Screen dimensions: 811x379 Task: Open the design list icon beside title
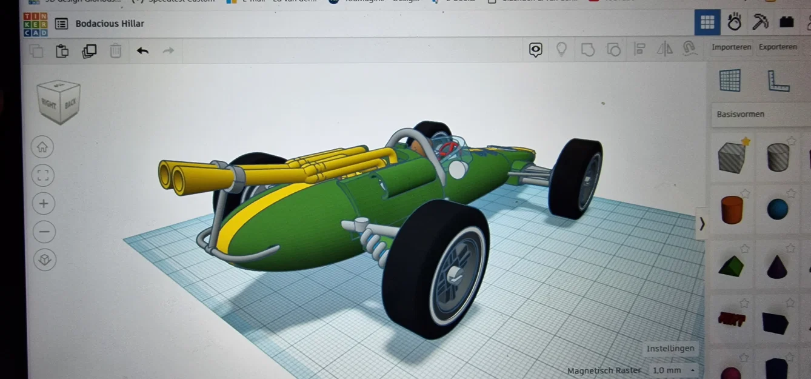click(61, 24)
